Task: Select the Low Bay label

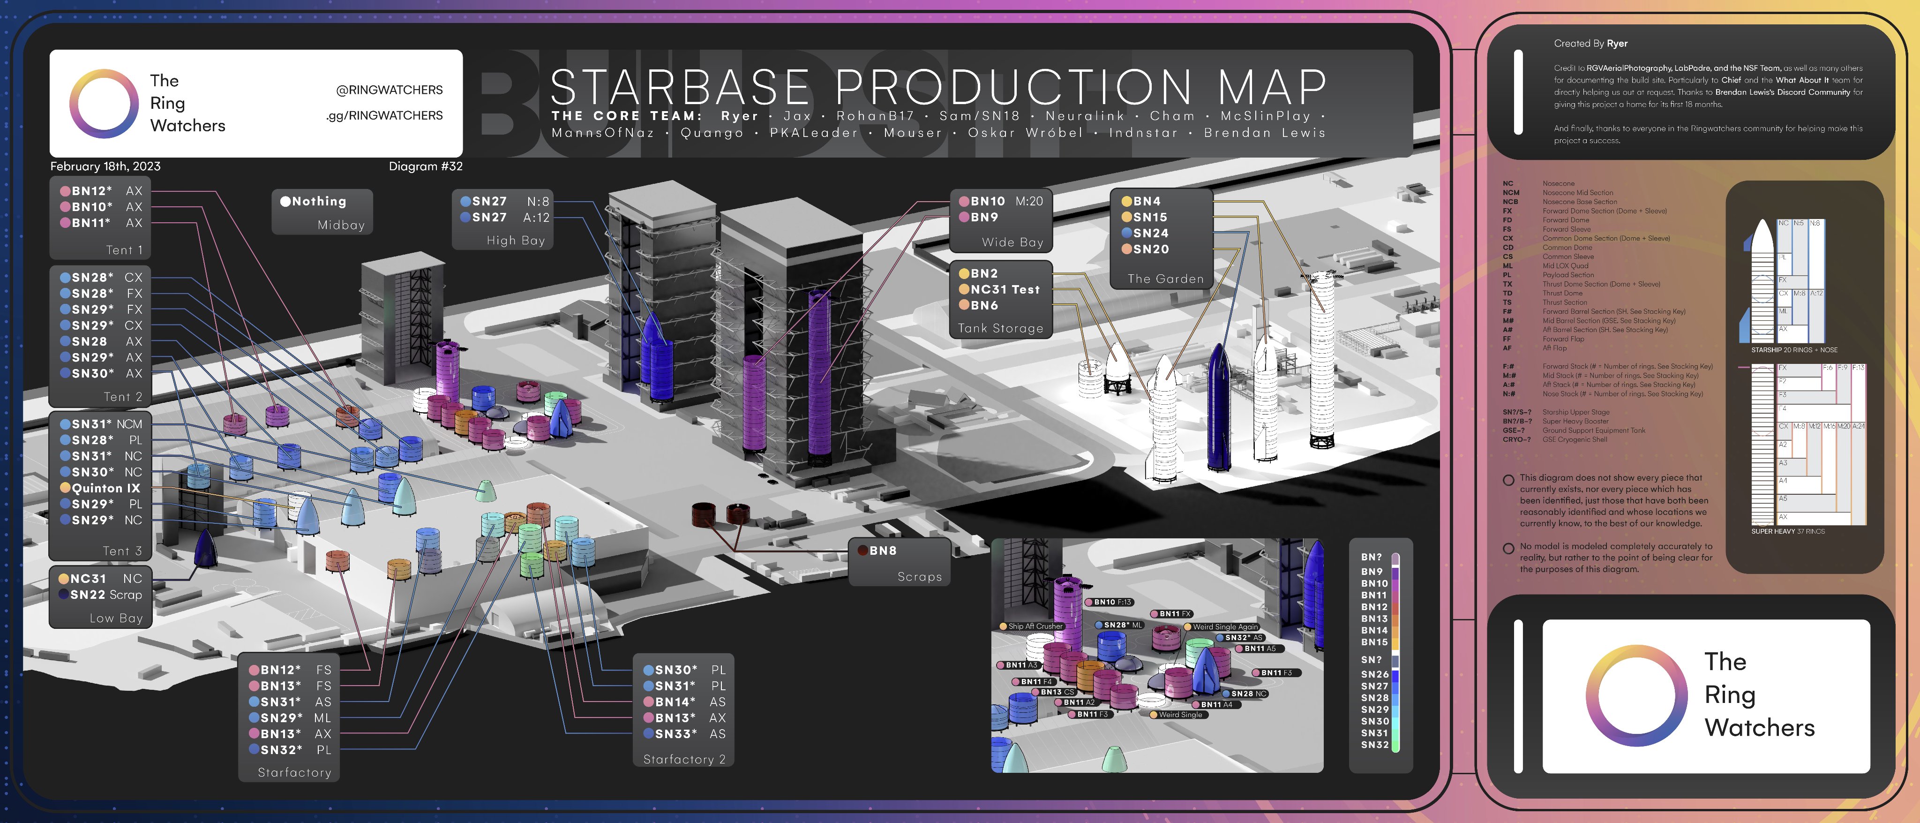Action: tap(116, 618)
